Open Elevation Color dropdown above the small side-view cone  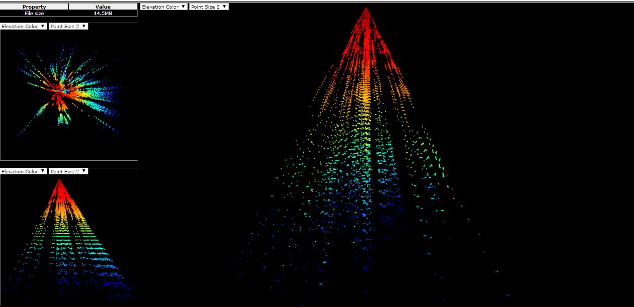click(24, 171)
